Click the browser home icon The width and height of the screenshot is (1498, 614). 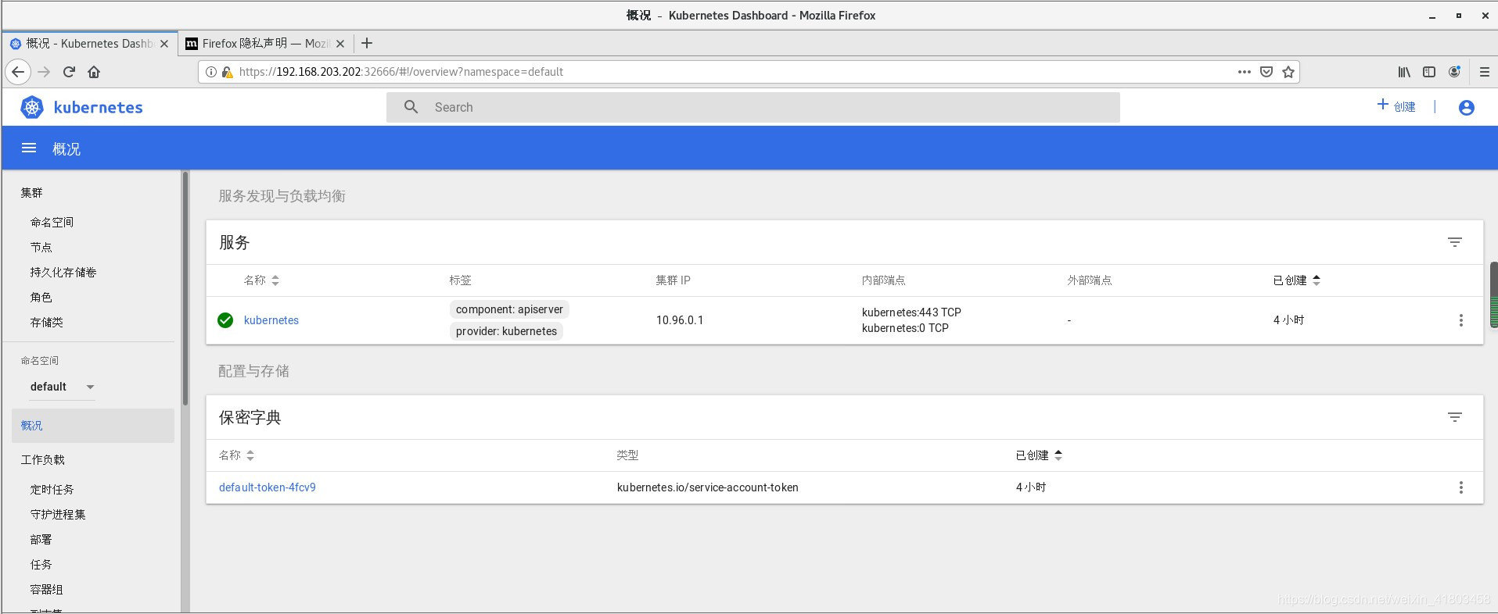94,72
